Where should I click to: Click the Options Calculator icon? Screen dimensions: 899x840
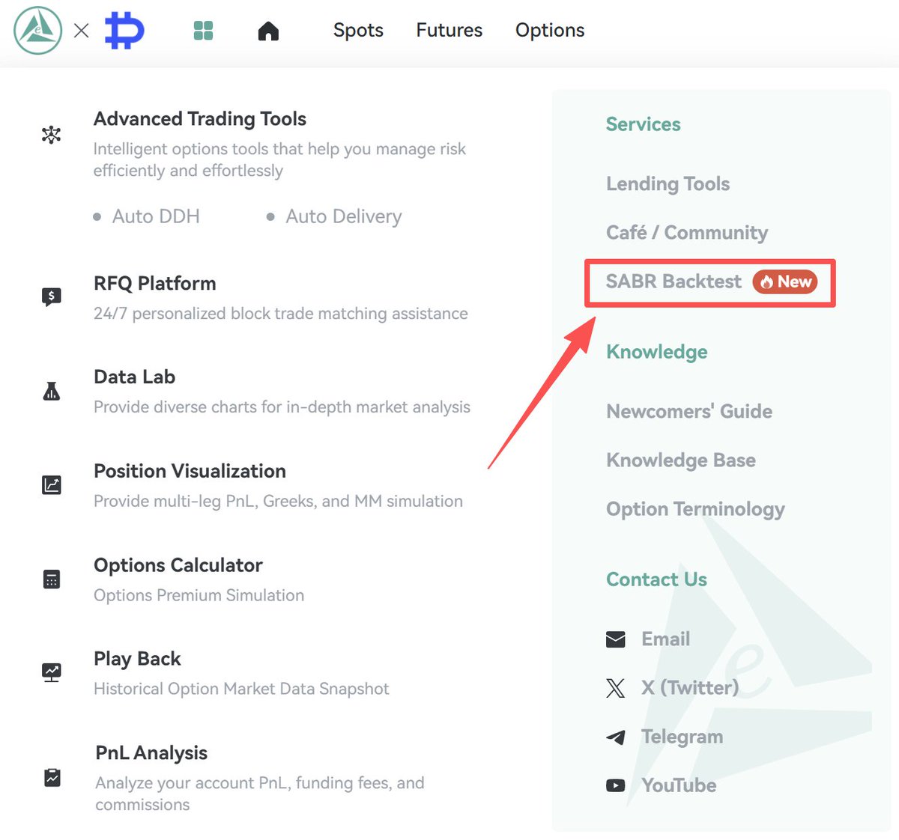coord(51,579)
